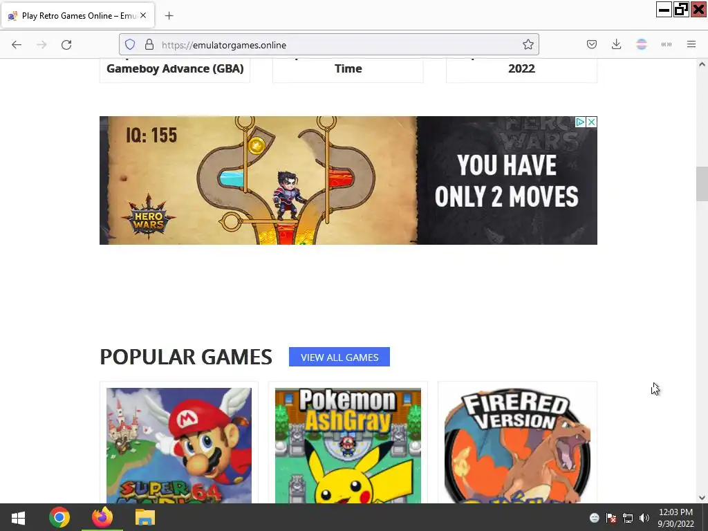Select the Play Retro Games Online tab
This screenshot has width=708, height=531.
(x=77, y=16)
